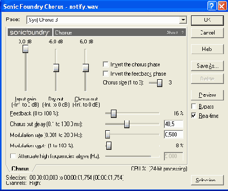Open the About link in Chorus header
The image size is (228, 191).
click(x=172, y=32)
